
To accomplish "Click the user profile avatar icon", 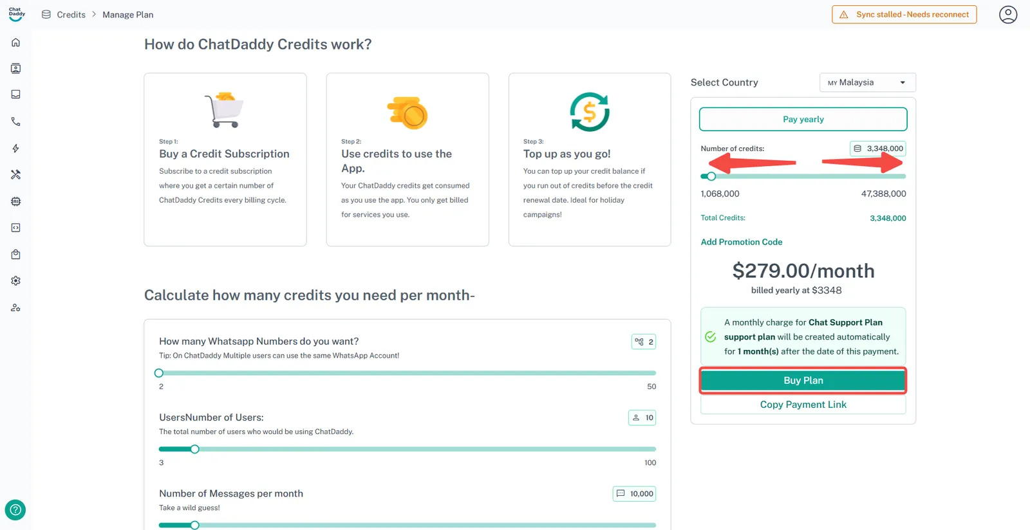I will click(x=1007, y=14).
